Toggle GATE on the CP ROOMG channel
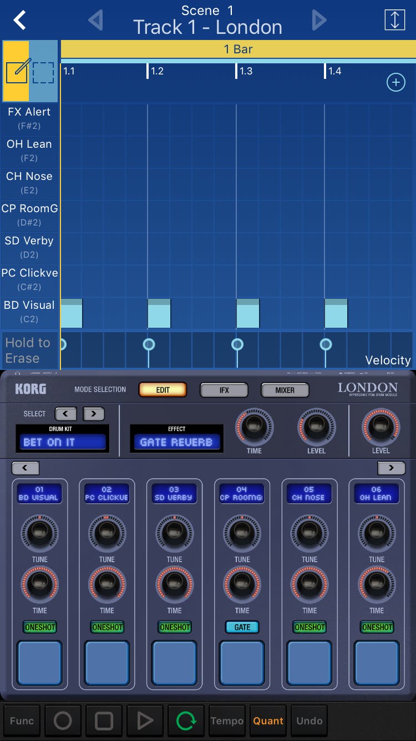 pos(242,627)
